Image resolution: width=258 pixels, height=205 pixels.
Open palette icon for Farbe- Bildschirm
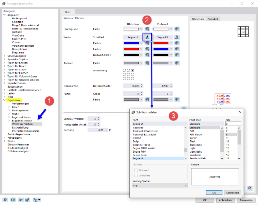[x=147, y=49]
